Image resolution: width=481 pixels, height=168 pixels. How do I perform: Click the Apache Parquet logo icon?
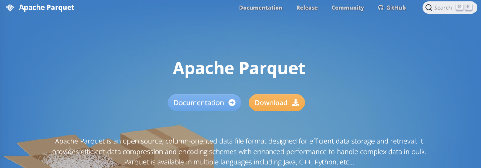pyautogui.click(x=10, y=8)
